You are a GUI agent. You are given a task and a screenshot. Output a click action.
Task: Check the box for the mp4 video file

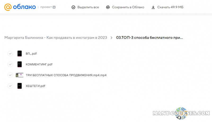coord(10,75)
